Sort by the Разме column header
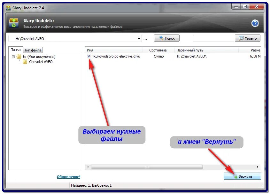Viewport: 270px width, 194px height. [250, 50]
